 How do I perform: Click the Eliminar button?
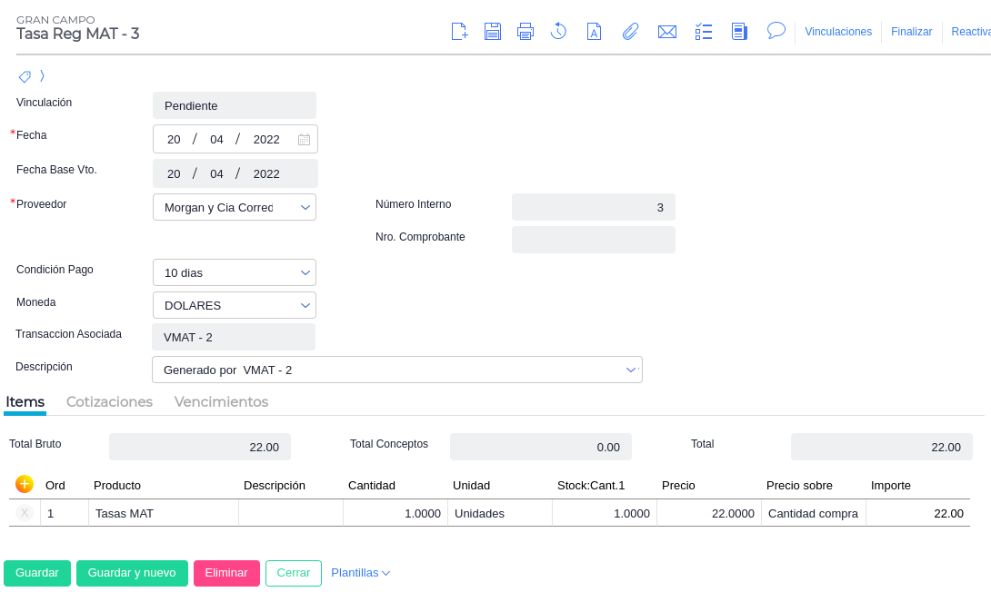[226, 573]
